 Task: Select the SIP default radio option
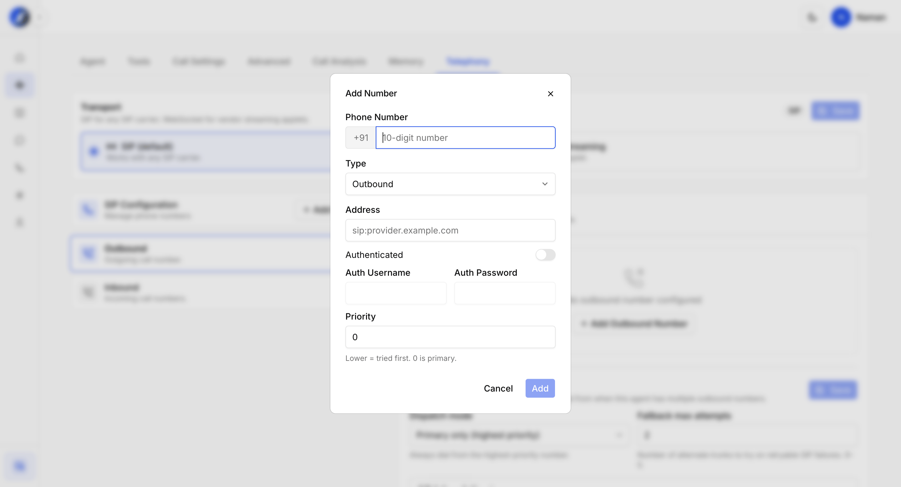94,151
